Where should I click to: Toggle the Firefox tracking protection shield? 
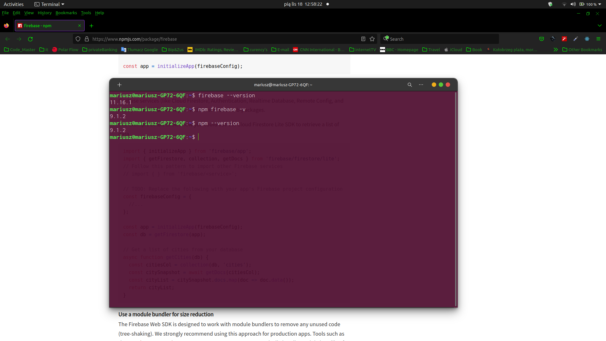click(x=78, y=39)
